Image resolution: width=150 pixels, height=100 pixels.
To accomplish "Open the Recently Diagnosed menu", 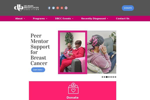I will [94, 18].
